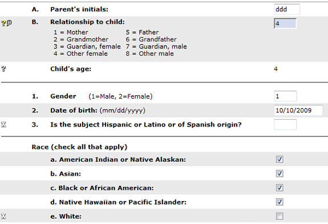
Task: Open the speech bubble comment icon
Action: click(9, 23)
